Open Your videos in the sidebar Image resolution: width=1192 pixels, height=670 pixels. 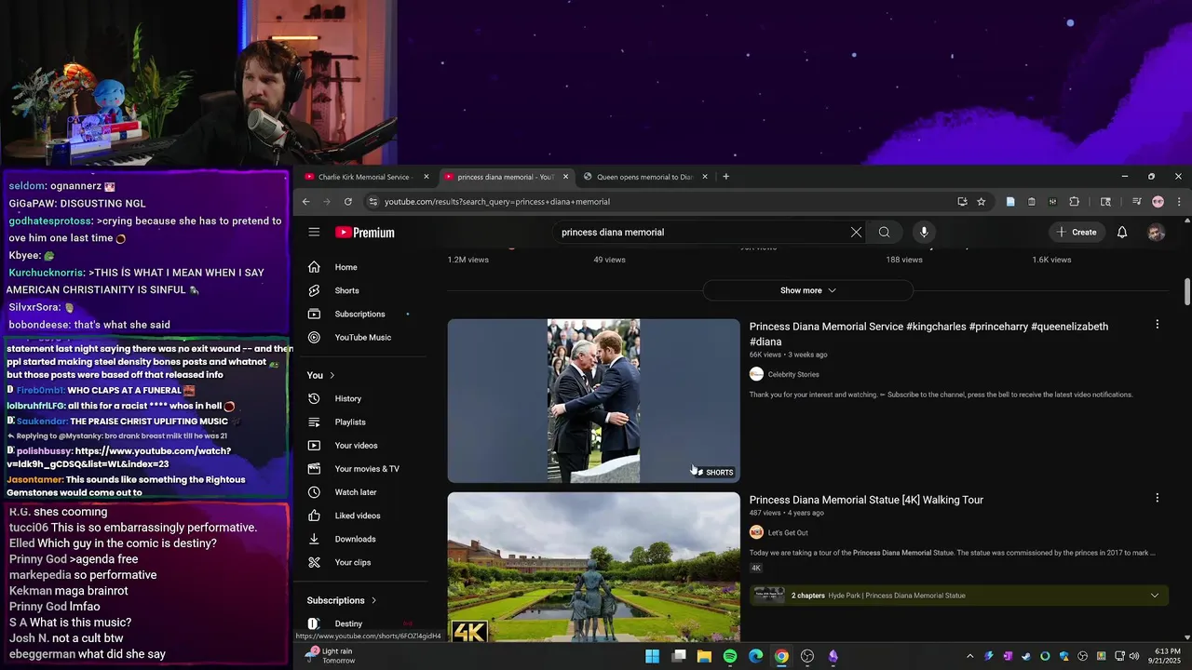[363, 445]
